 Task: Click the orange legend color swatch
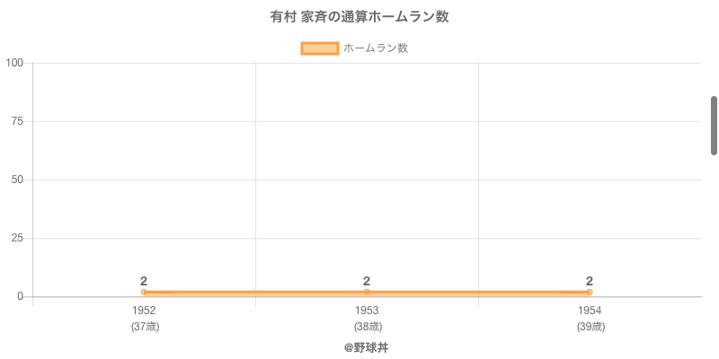pyautogui.click(x=319, y=48)
